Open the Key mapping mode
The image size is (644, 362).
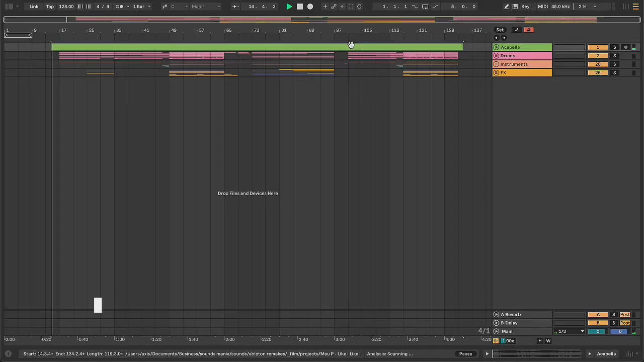tap(525, 7)
